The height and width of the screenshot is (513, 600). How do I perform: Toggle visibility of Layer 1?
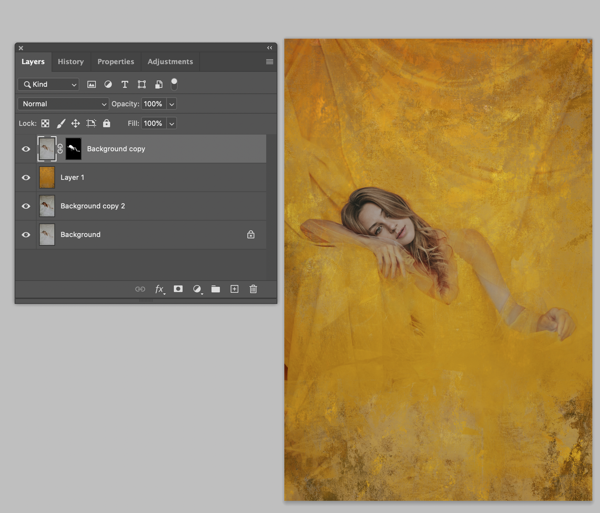(26, 178)
